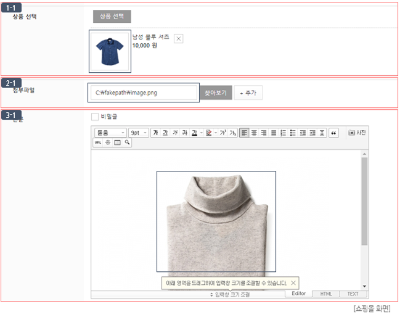Viewport: 400px width, 317px height.
Task: Click the 입력창 크기 조절 resize bar
Action: click(x=229, y=295)
